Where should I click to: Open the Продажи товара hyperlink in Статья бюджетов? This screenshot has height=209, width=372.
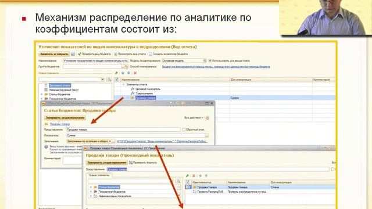(x=60, y=124)
